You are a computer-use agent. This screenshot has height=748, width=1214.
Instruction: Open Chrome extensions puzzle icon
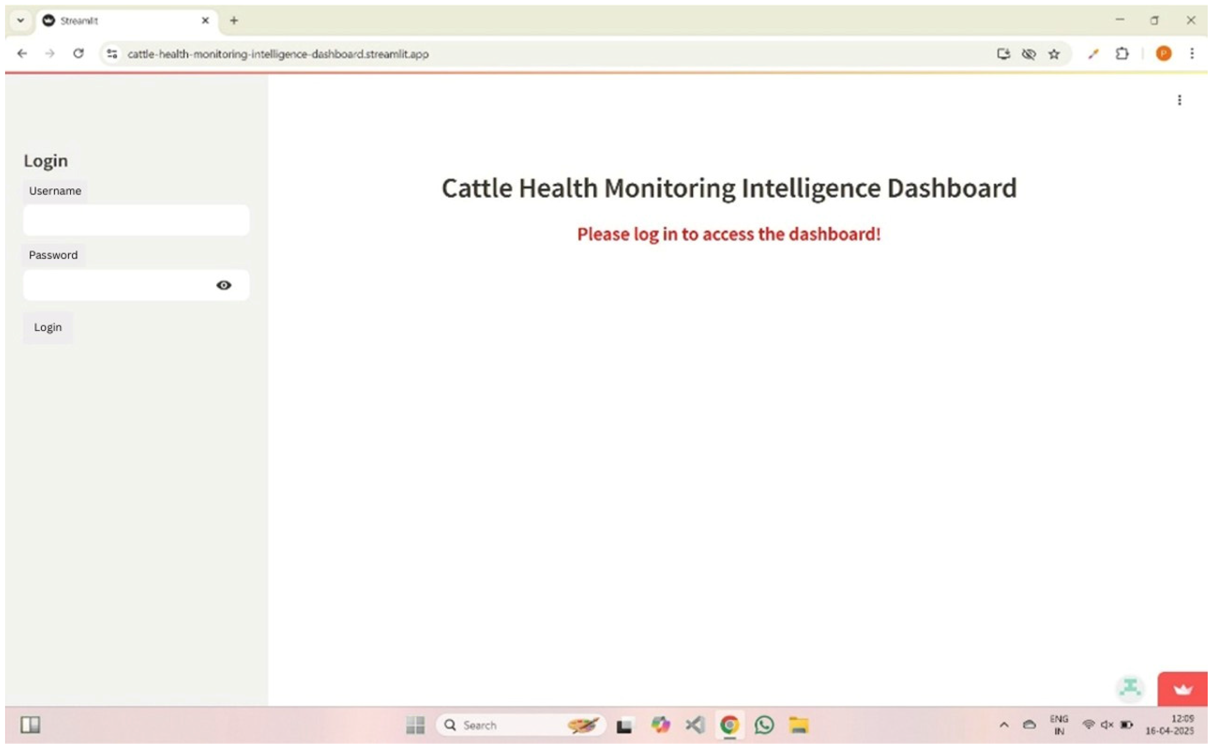click(1123, 54)
